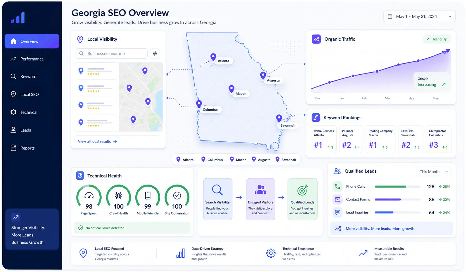The image size is (466, 272).
Task: Click the Keyword Rankings link icon
Action: [x=316, y=118]
